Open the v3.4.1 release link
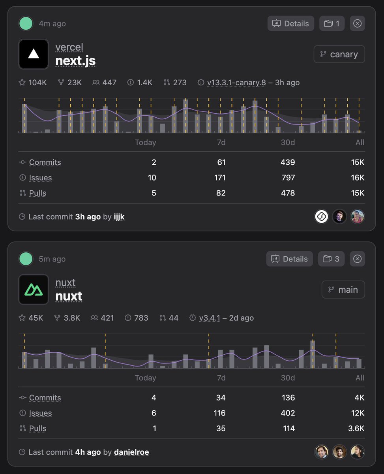384x474 pixels. pyautogui.click(x=210, y=318)
